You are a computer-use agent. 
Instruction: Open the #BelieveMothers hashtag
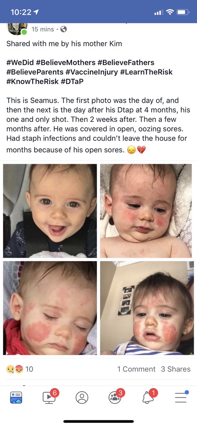point(65,63)
